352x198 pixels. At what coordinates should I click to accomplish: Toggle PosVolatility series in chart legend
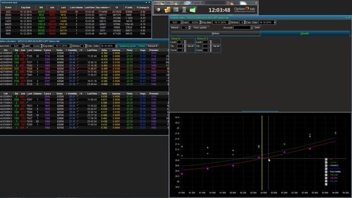point(326,172)
